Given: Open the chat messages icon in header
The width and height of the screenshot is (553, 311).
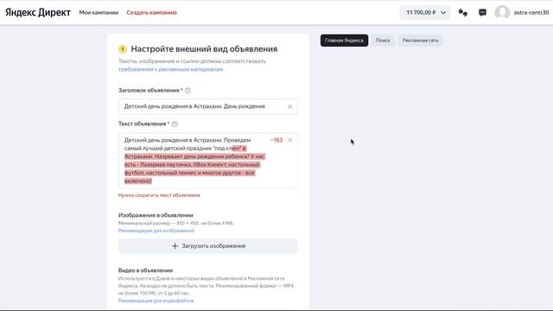Looking at the screenshot, I should point(482,13).
